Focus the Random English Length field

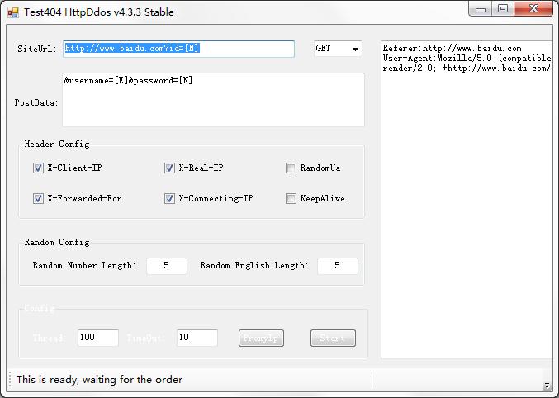click(337, 266)
